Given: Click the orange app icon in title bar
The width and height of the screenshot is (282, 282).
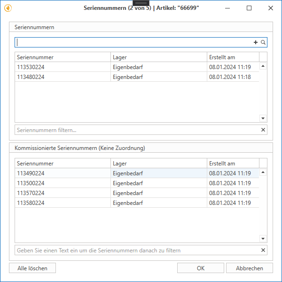Looking at the screenshot, I should tap(8, 8).
